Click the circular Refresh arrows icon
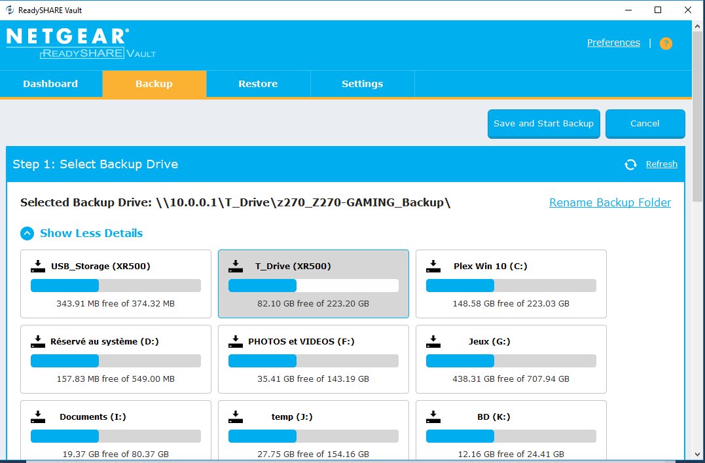The width and height of the screenshot is (705, 463). coord(630,164)
